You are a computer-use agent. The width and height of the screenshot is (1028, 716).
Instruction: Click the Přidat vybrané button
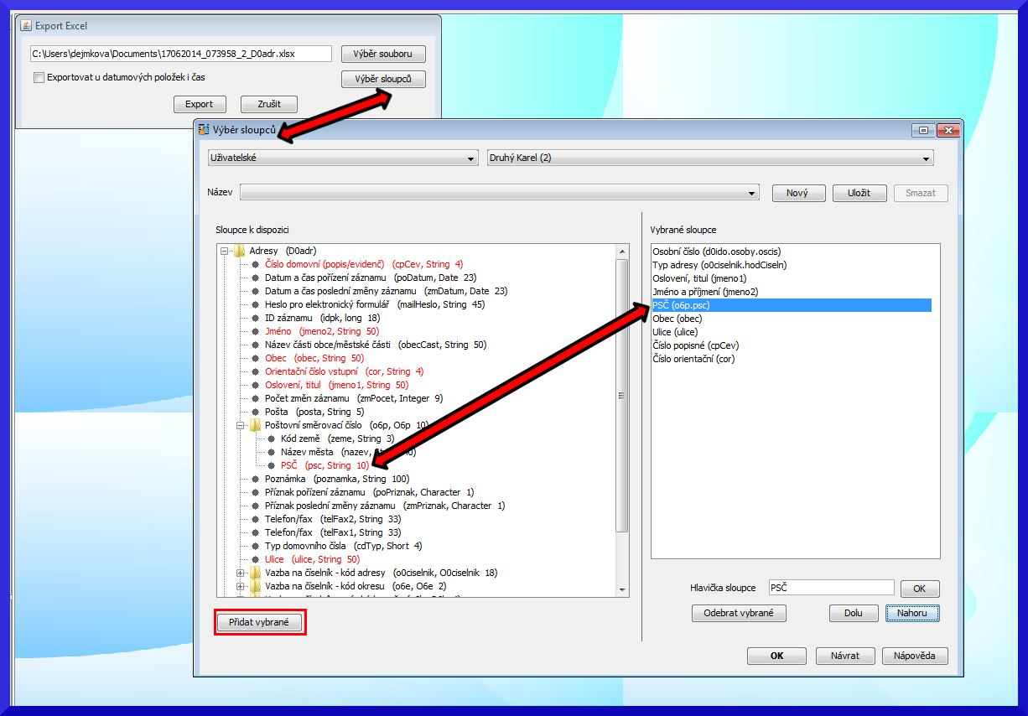point(259,622)
